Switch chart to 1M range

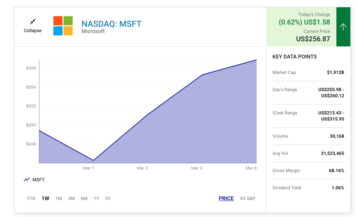(59, 199)
